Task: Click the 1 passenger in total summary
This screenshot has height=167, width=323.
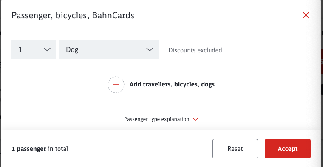Action: (x=40, y=149)
